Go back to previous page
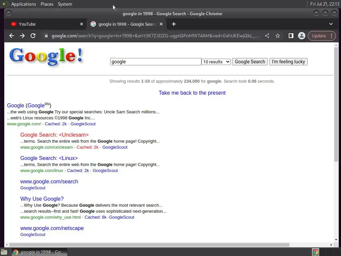The height and width of the screenshot is (256, 341). tap(12, 36)
